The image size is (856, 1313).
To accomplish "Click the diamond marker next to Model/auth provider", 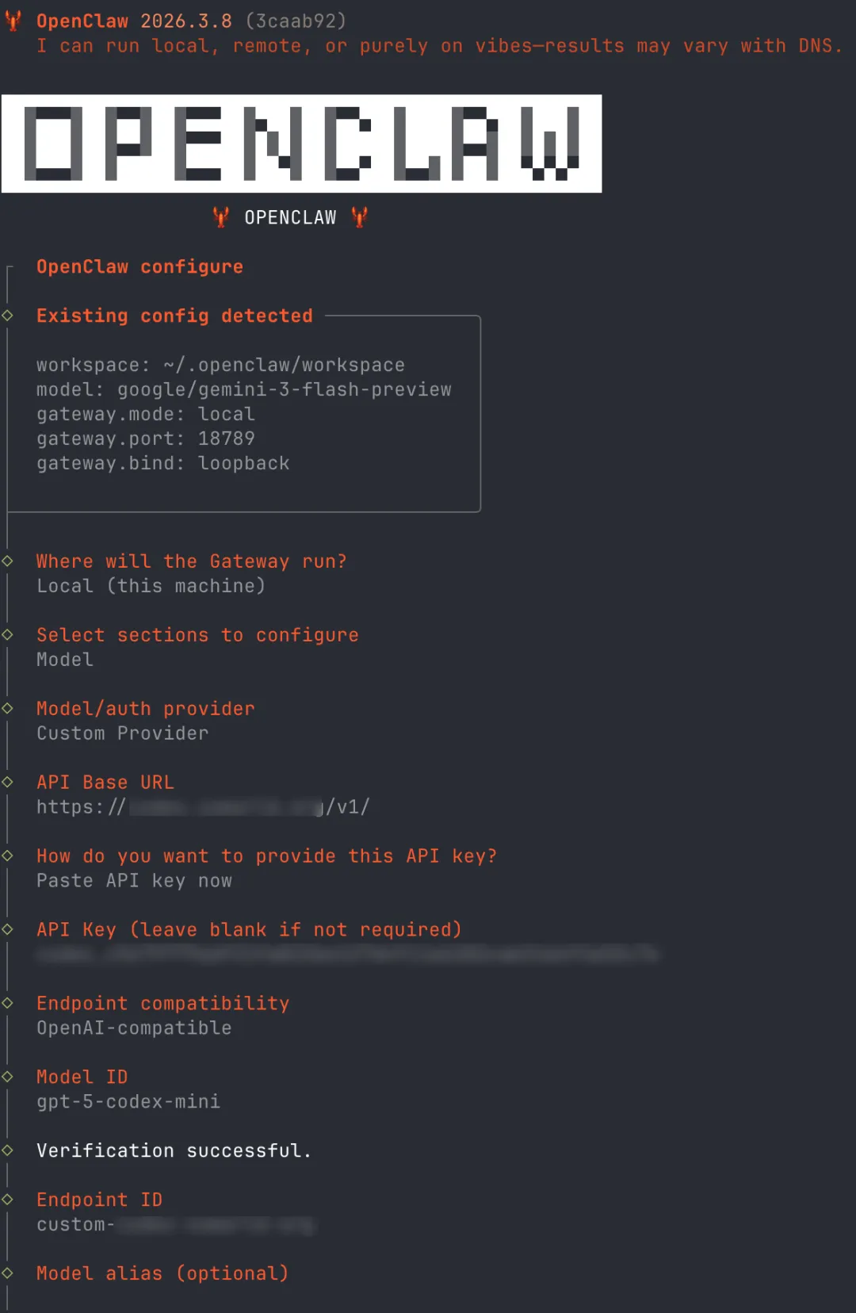I will point(8,708).
